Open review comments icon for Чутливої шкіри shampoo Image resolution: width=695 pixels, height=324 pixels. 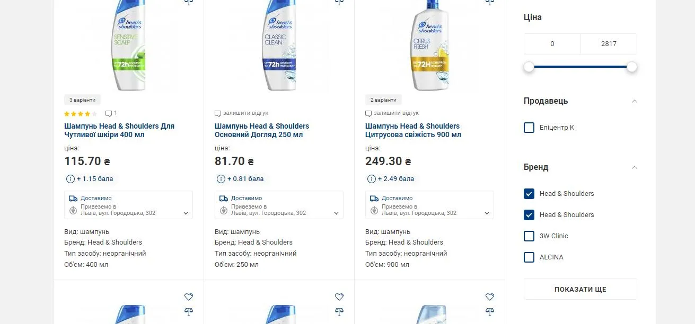coord(109,113)
